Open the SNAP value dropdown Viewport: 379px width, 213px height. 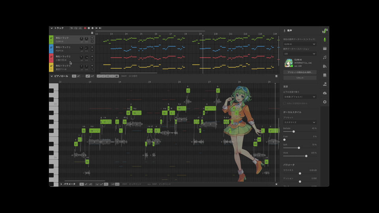coord(133,76)
